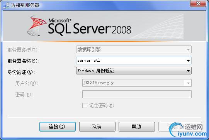The image size is (209, 140).
Task: Click the 身份验证(A) label text
Action: tap(21, 72)
